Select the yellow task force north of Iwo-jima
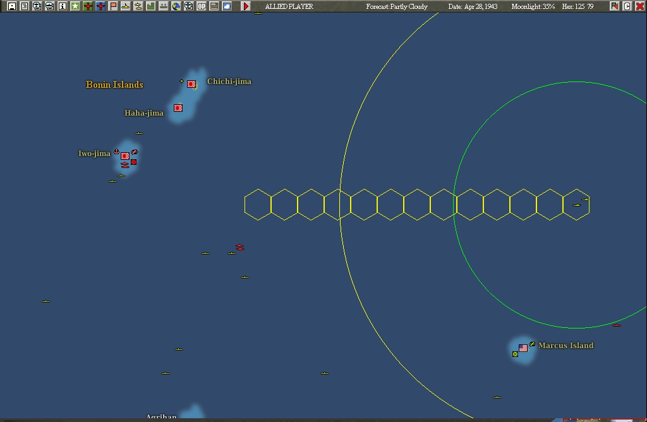647x422 pixels. click(x=139, y=133)
